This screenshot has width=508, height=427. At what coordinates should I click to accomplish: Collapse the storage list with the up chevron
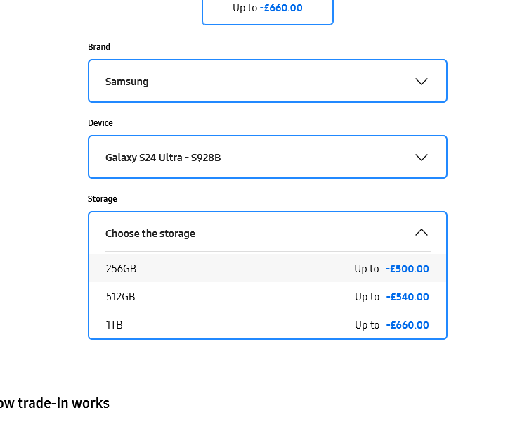tap(422, 233)
